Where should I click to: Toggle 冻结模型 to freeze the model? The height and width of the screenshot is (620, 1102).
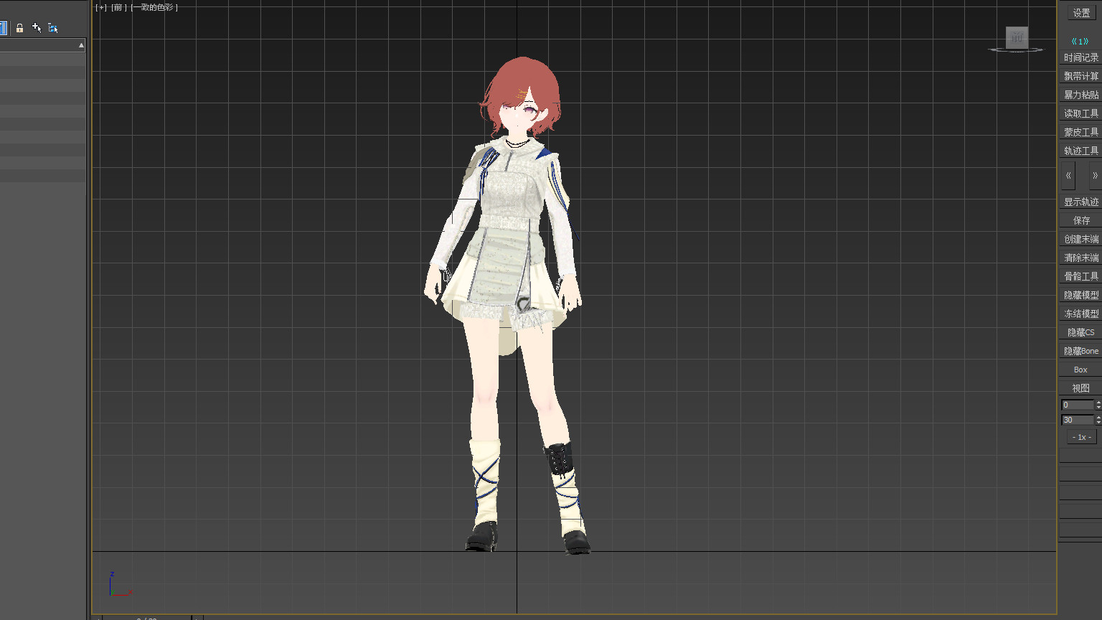click(1080, 314)
